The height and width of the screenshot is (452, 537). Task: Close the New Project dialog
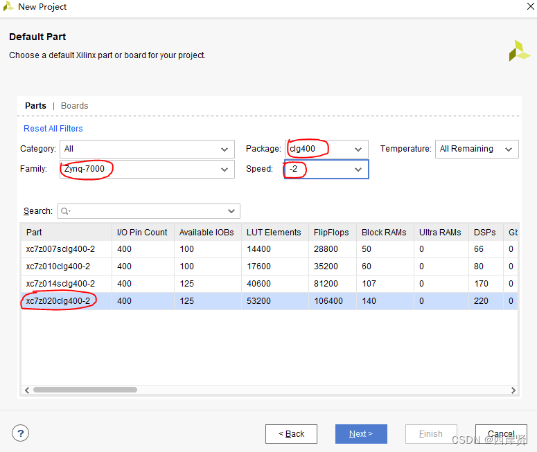530,6
